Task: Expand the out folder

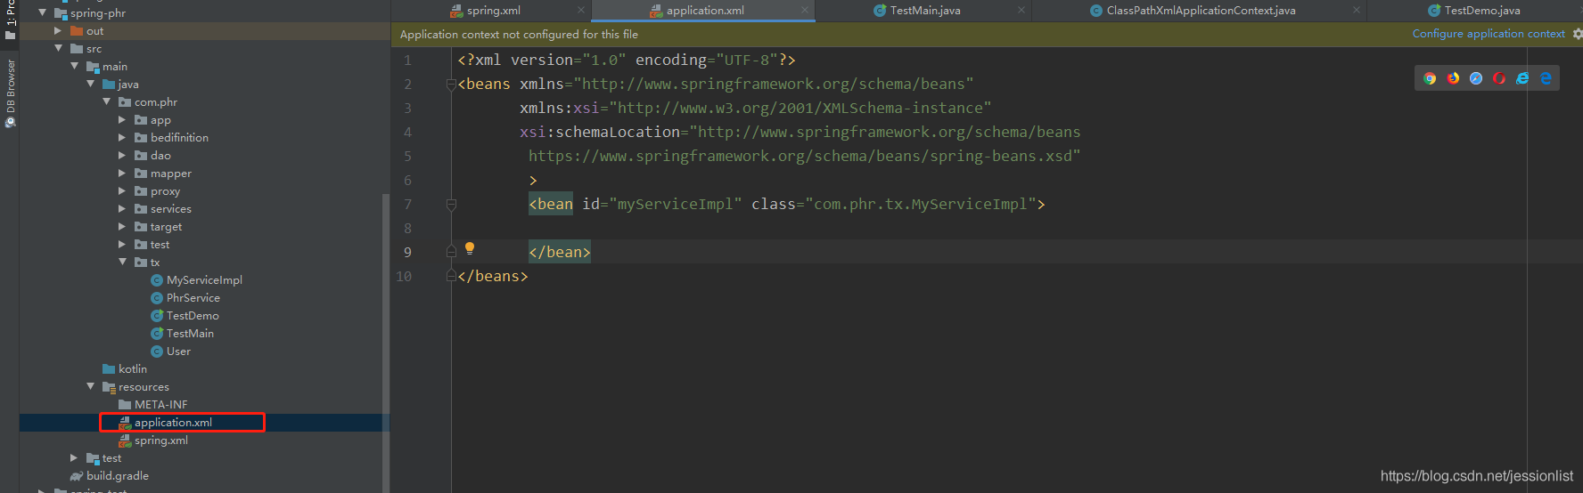Action: [58, 31]
